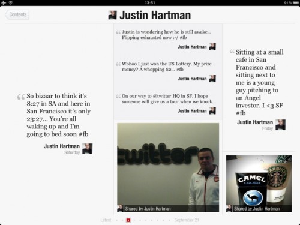Tap 'Shared by Justin Hartman' on Camel photo
300x225 pixels.
[257, 209]
